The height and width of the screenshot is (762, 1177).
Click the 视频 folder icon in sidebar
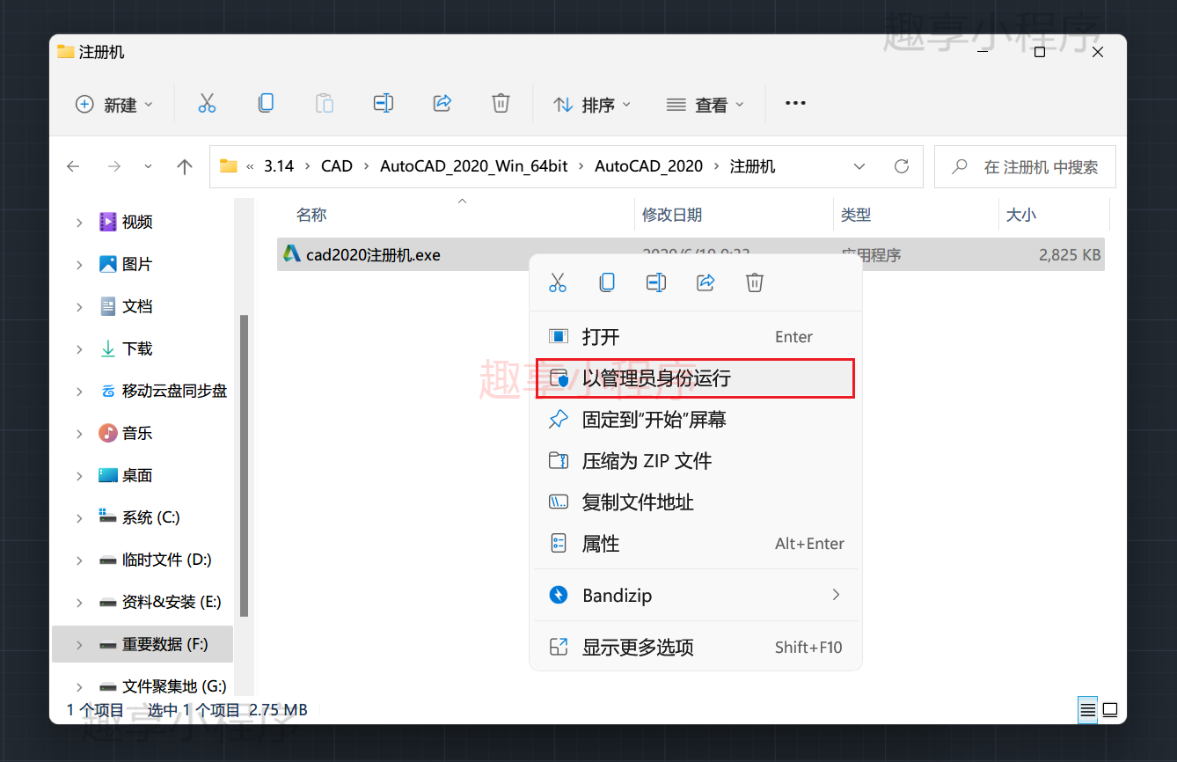(108, 222)
